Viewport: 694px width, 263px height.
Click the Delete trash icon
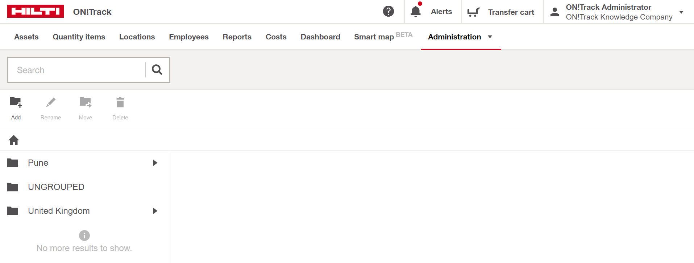[x=120, y=103]
